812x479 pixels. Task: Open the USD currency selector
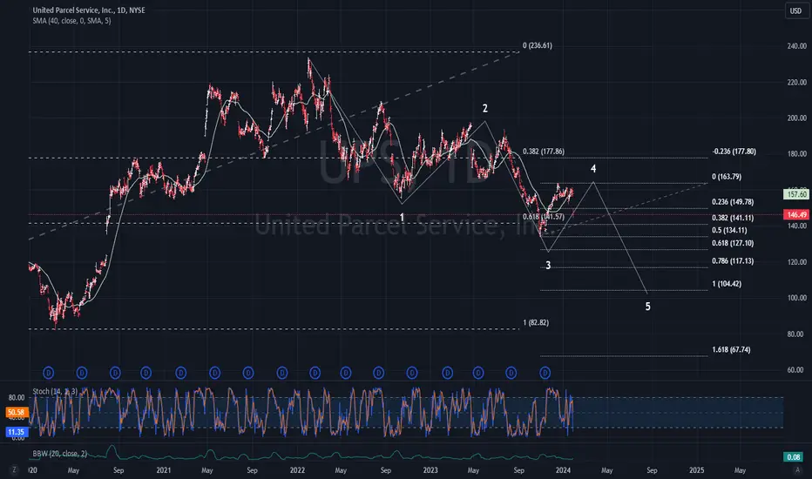coord(795,10)
